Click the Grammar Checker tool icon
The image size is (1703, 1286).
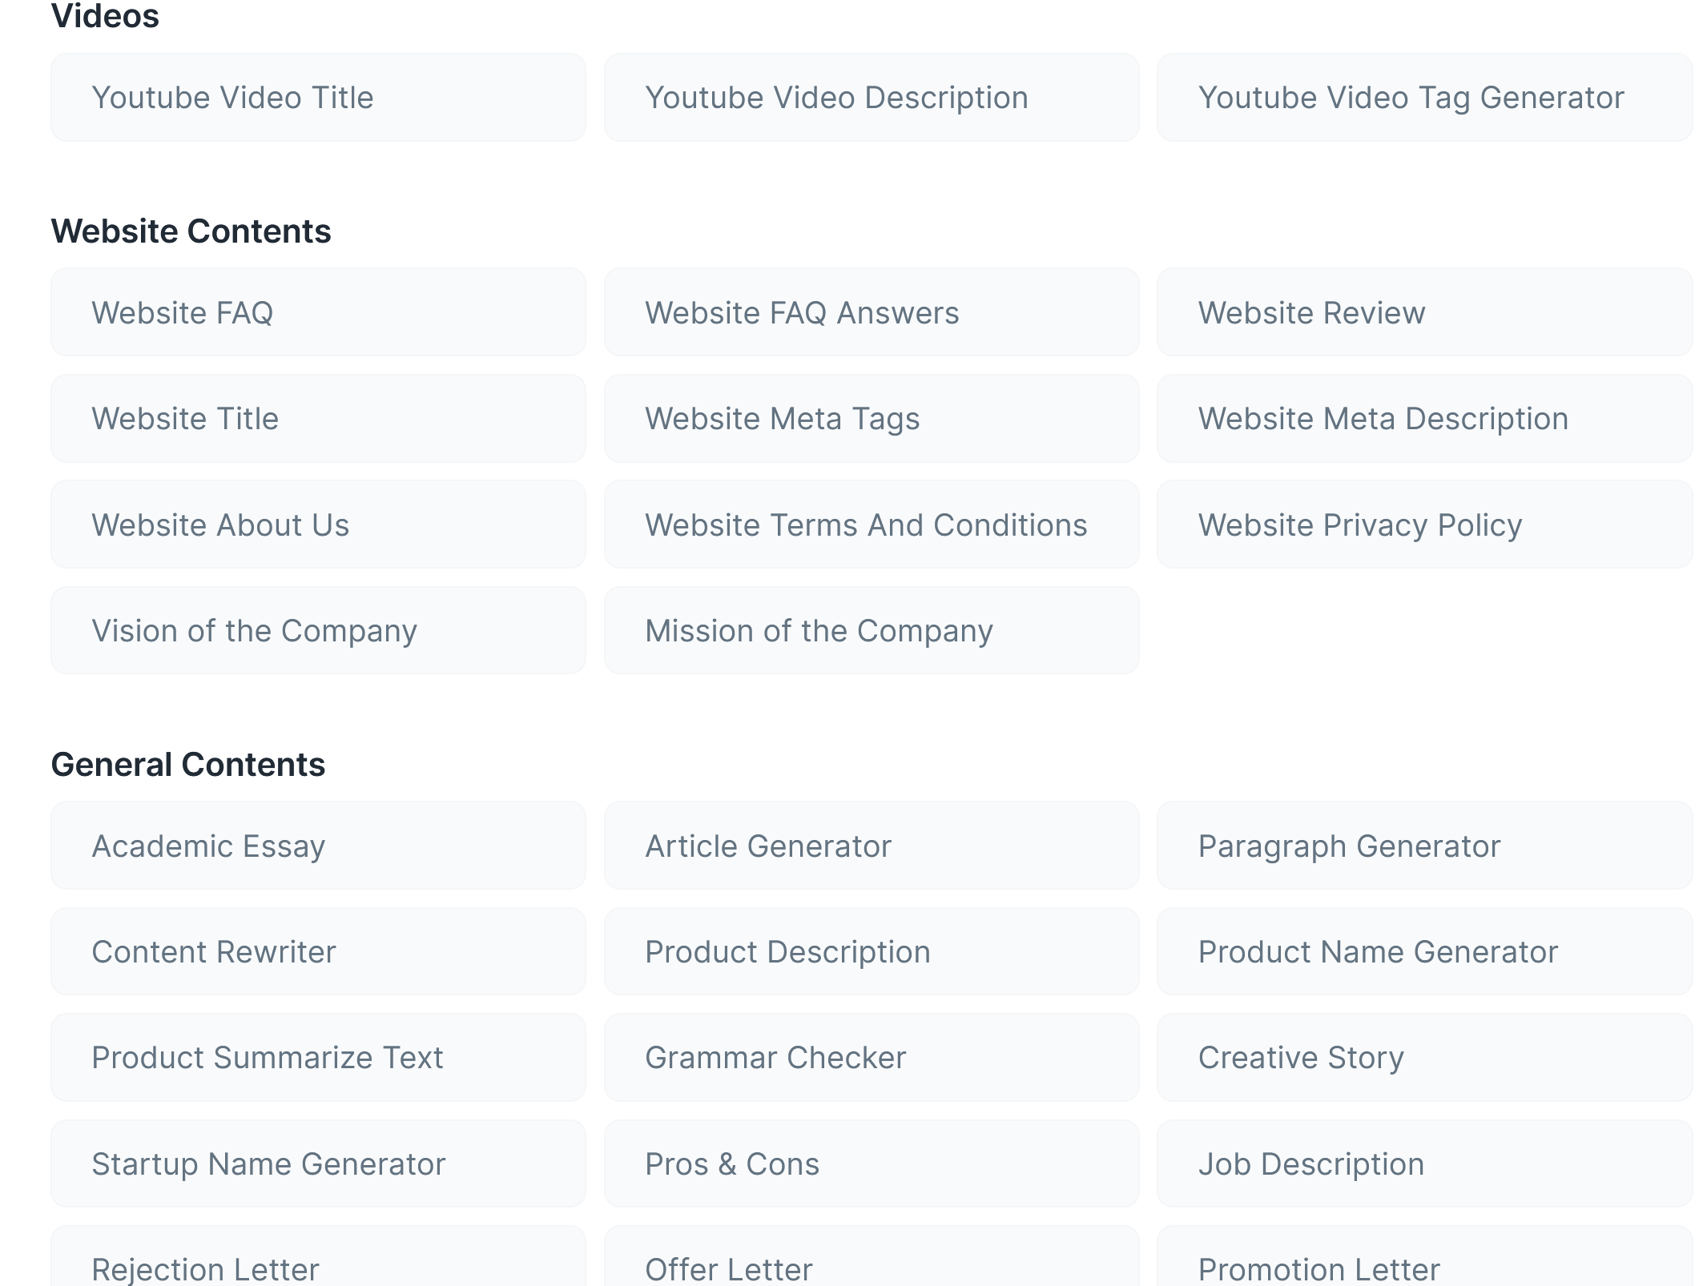[x=775, y=1058]
